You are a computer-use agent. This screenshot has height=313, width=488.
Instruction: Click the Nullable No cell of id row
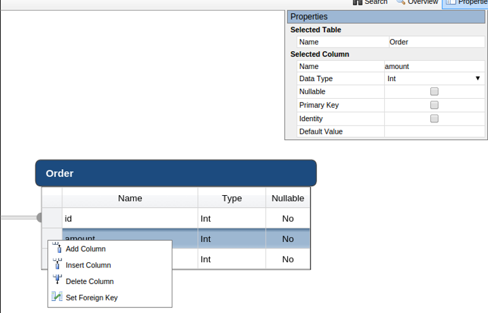pos(288,219)
